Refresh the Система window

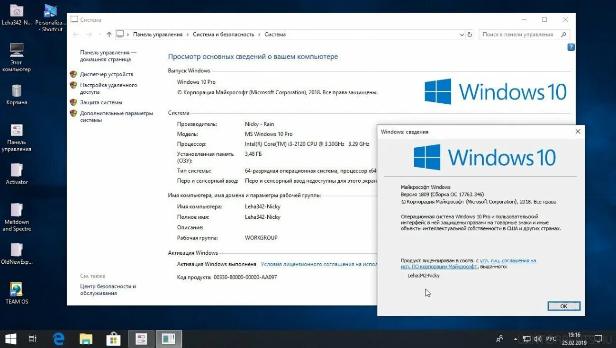(470, 35)
